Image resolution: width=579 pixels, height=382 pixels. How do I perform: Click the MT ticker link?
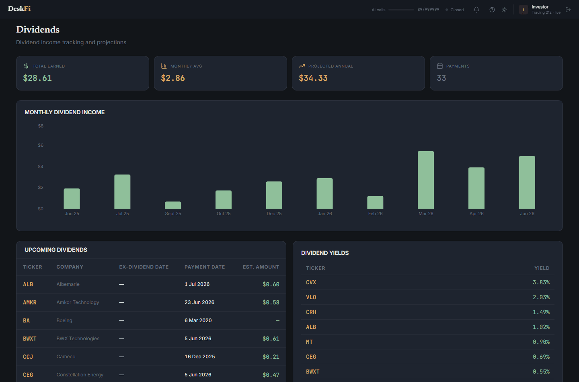click(x=309, y=342)
